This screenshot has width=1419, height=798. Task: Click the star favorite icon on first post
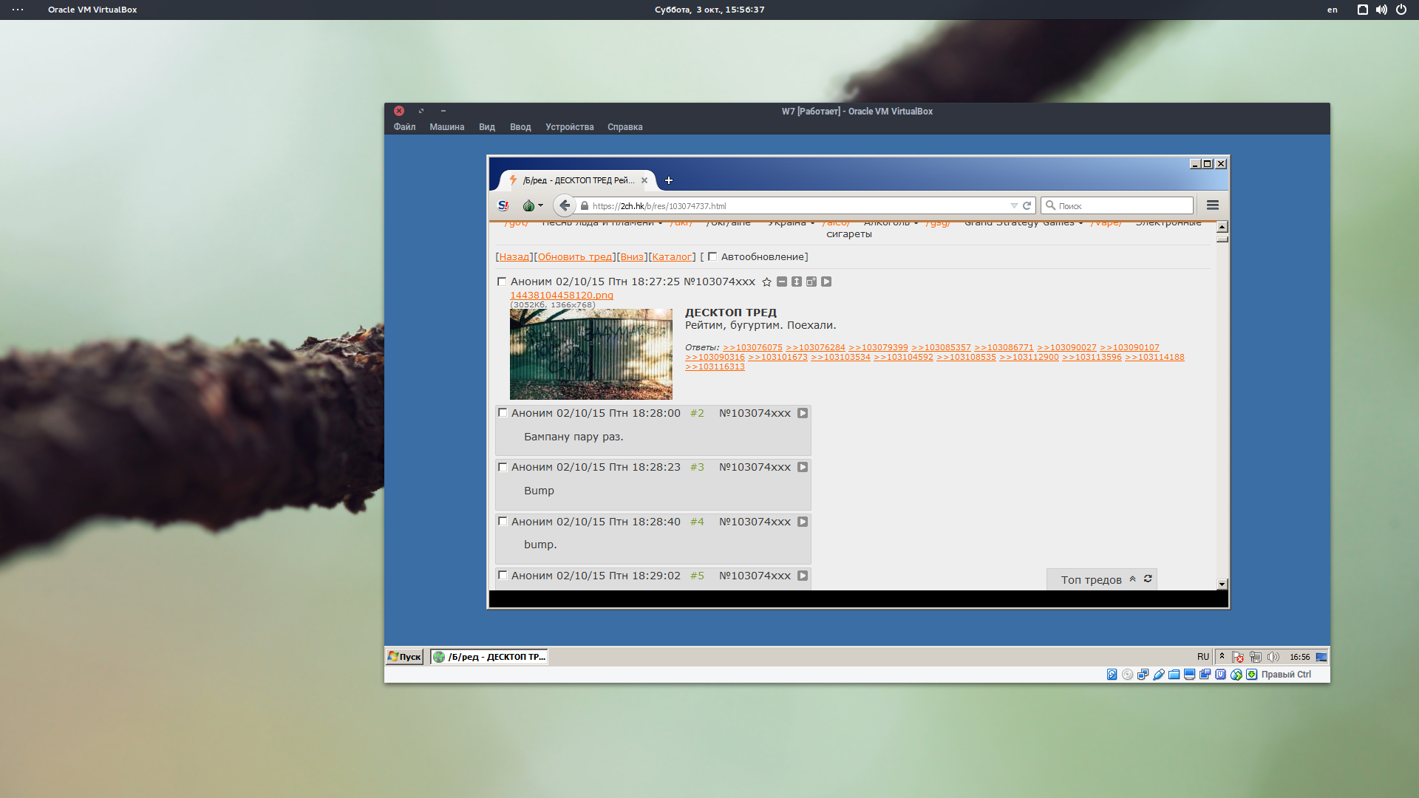click(766, 282)
